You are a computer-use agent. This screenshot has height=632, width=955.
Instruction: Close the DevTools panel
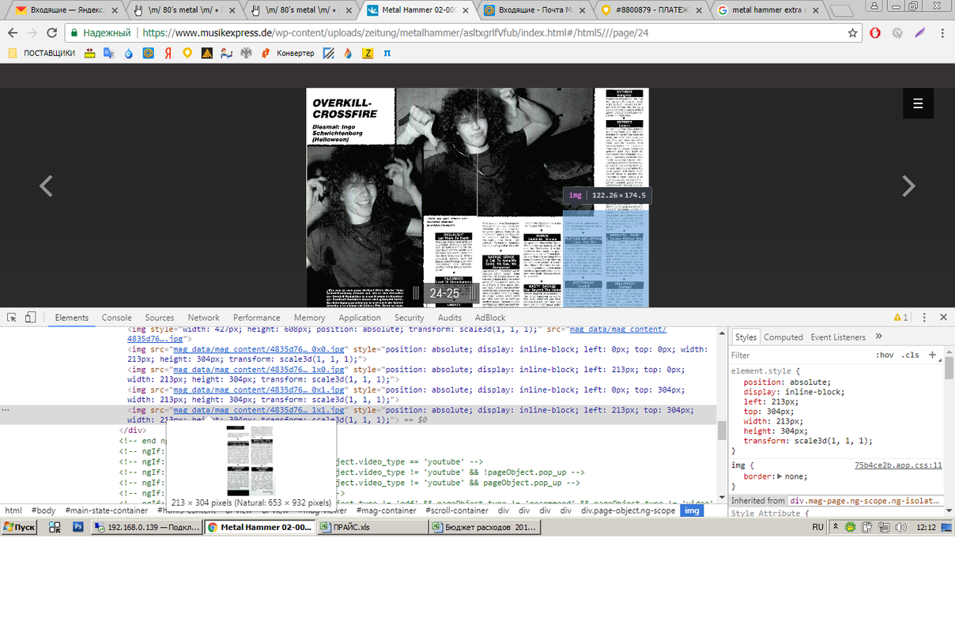(943, 318)
